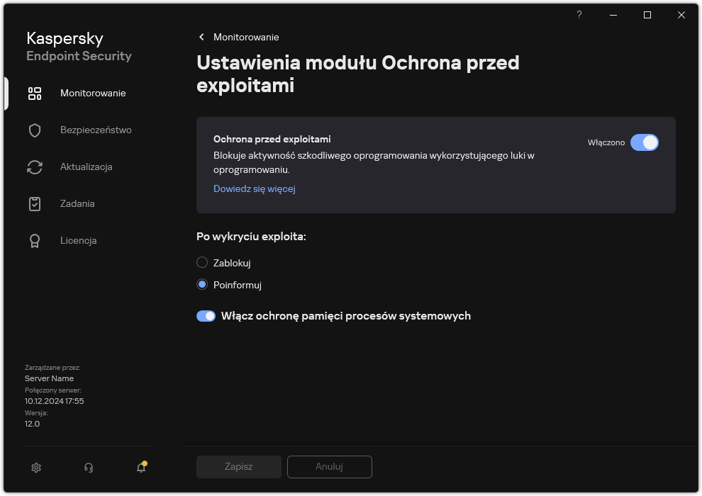The height and width of the screenshot is (496, 702).
Task: Turn off ochrona pamięci procesów systemowych
Action: 206,315
